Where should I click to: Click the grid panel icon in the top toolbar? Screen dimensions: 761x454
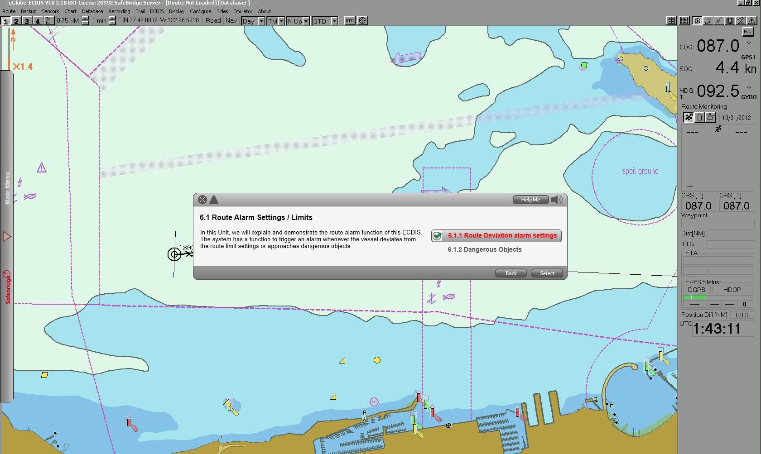click(684, 21)
